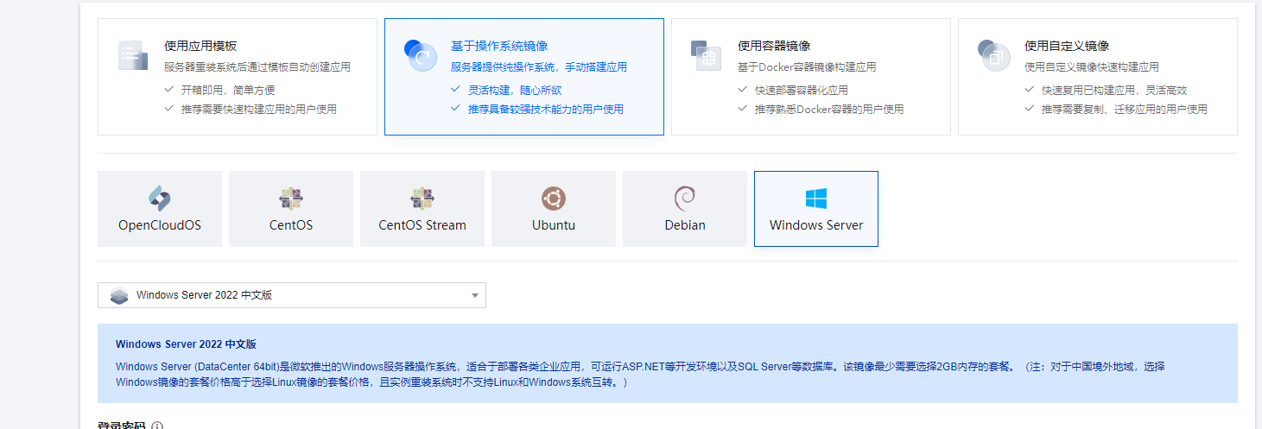The image size is (1262, 429).
Task: Choose the Ubuntu tile
Action: [x=554, y=209]
